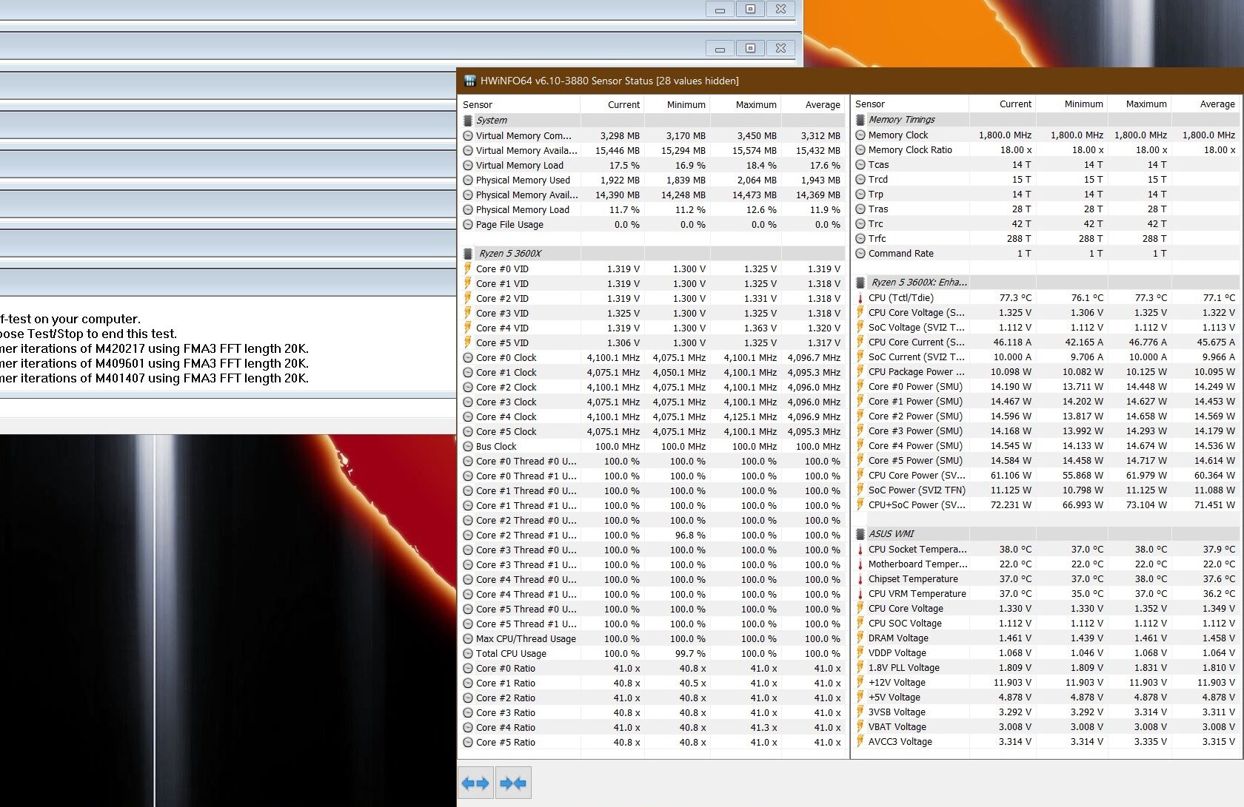Select the Max CPU/Thread Usage row
Image resolution: width=1244 pixels, height=807 pixels.
point(652,638)
